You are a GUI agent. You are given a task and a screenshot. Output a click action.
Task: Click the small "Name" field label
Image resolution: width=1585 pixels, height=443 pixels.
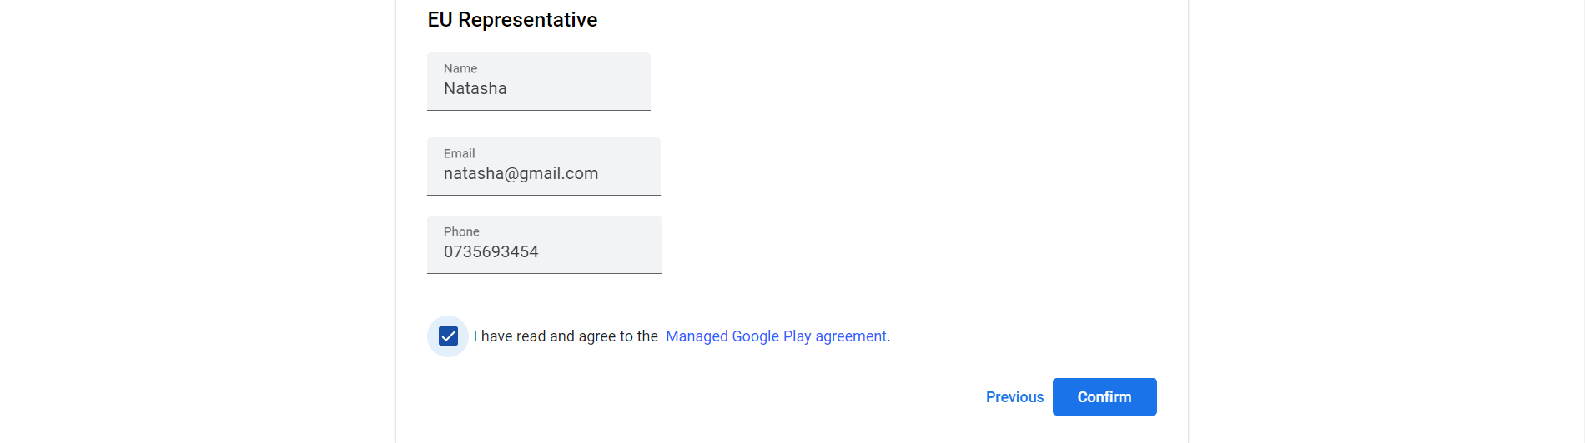tap(460, 69)
